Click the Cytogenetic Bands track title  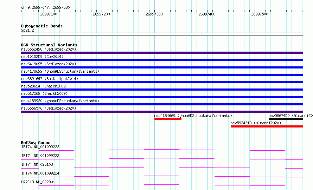tap(42, 26)
